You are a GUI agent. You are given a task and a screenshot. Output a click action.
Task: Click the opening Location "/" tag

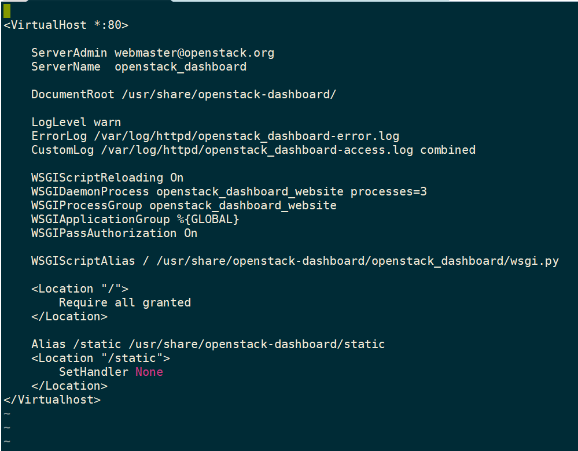tap(80, 289)
